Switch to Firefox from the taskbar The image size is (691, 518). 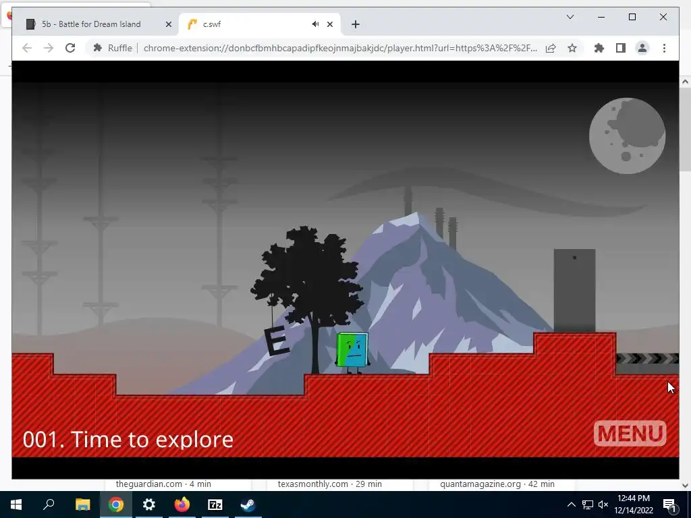182,505
